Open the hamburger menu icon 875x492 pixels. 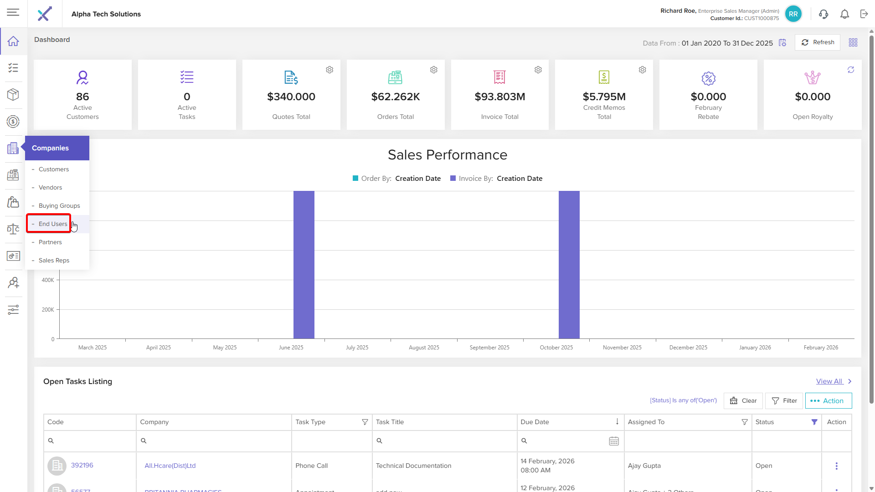coord(13,12)
